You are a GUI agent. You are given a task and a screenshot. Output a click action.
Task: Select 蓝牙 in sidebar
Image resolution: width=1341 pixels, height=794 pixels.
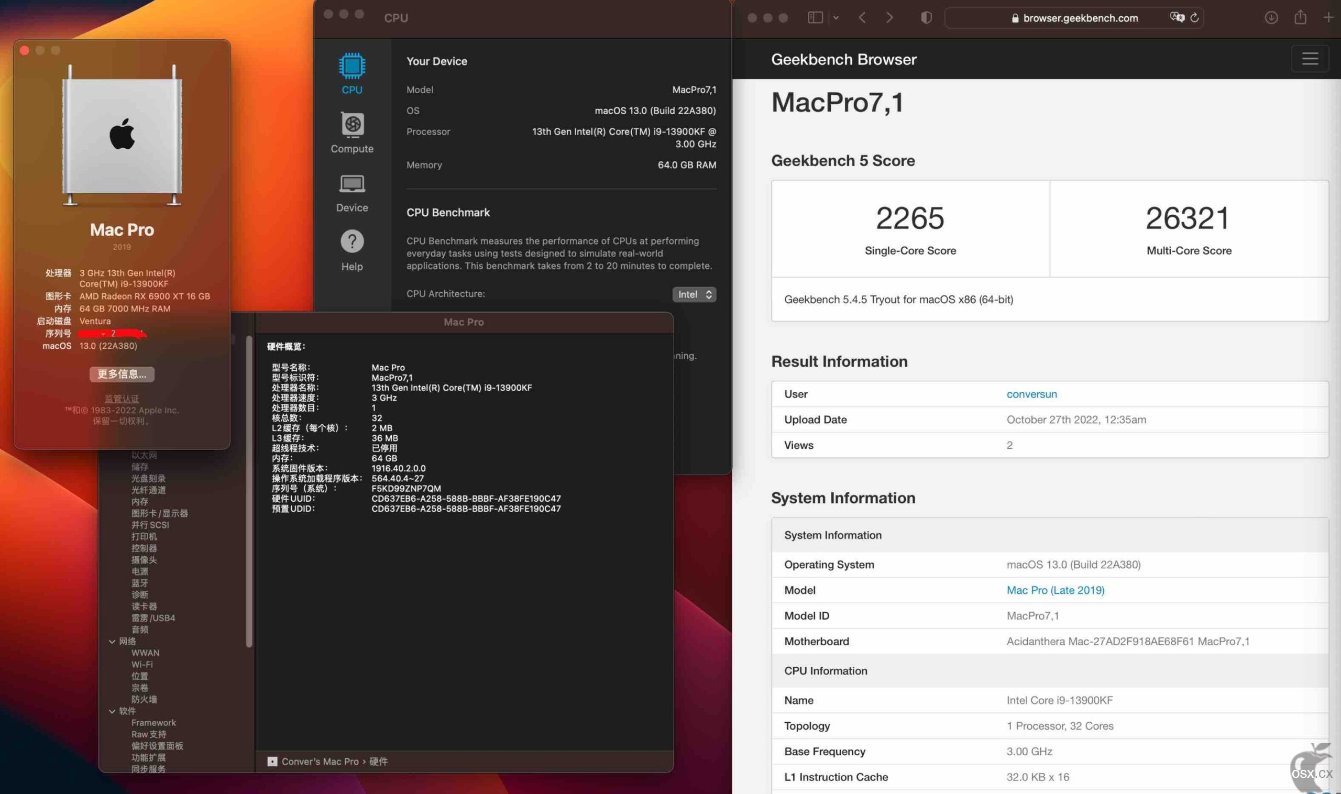click(140, 582)
